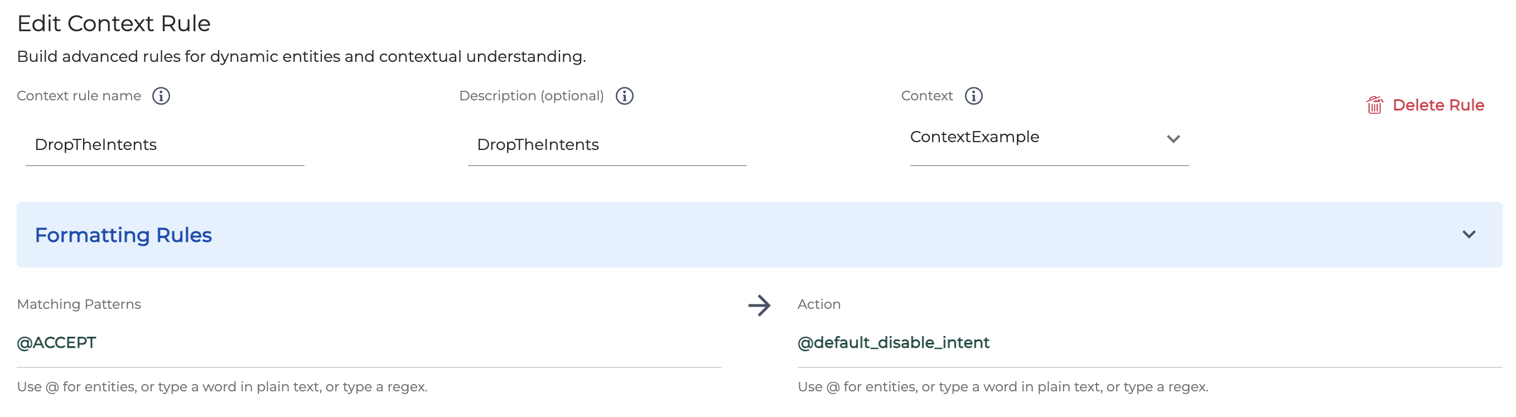Click the Context dropdown chevron arrow
The width and height of the screenshot is (1516, 417).
(1173, 139)
